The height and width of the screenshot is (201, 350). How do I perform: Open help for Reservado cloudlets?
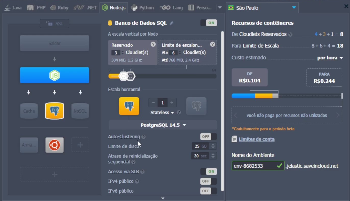point(153,44)
